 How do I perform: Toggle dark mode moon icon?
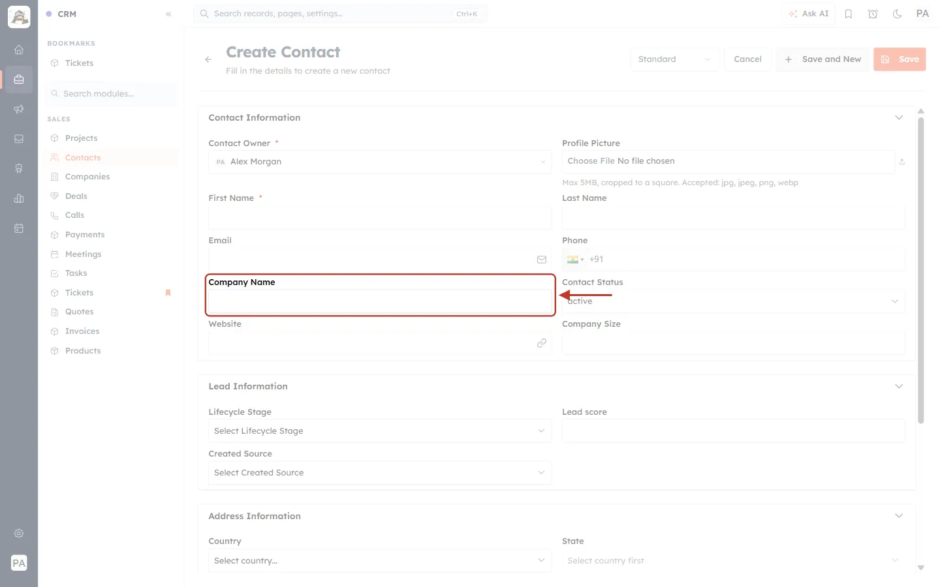click(x=898, y=14)
